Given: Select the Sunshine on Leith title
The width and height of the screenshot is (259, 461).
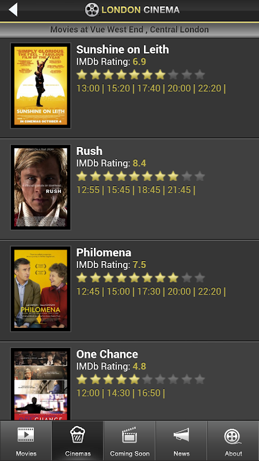Looking at the screenshot, I should pos(123,50).
